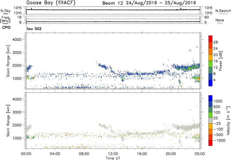Click the light green power segment between 12 and 16
231x160 pixels.
tap(210, 64)
